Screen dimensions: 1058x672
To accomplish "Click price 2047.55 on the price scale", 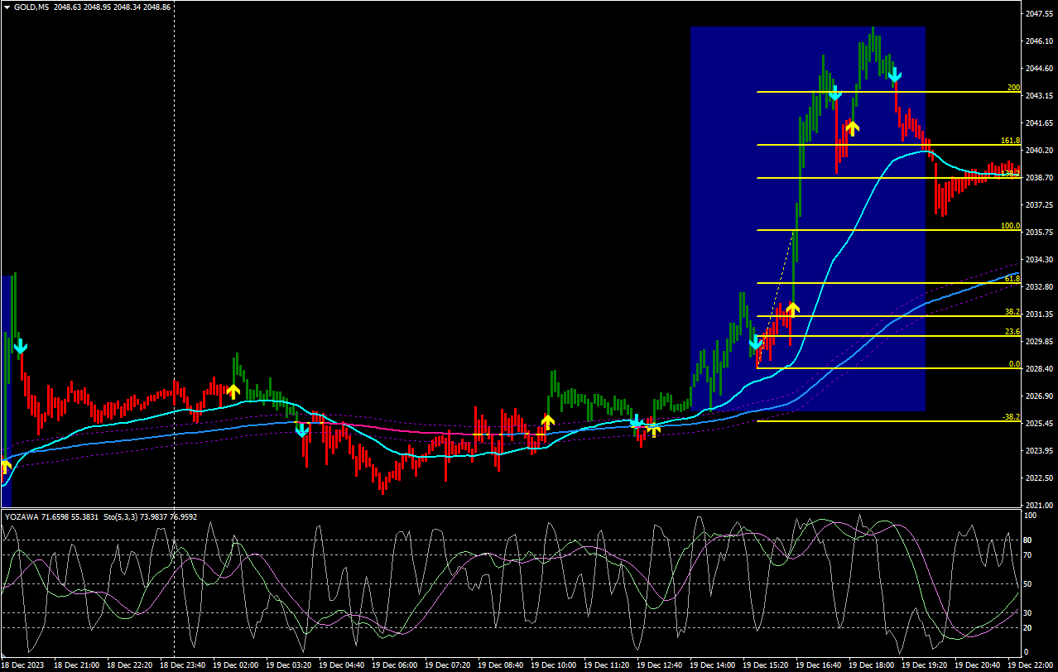I will coord(1039,14).
